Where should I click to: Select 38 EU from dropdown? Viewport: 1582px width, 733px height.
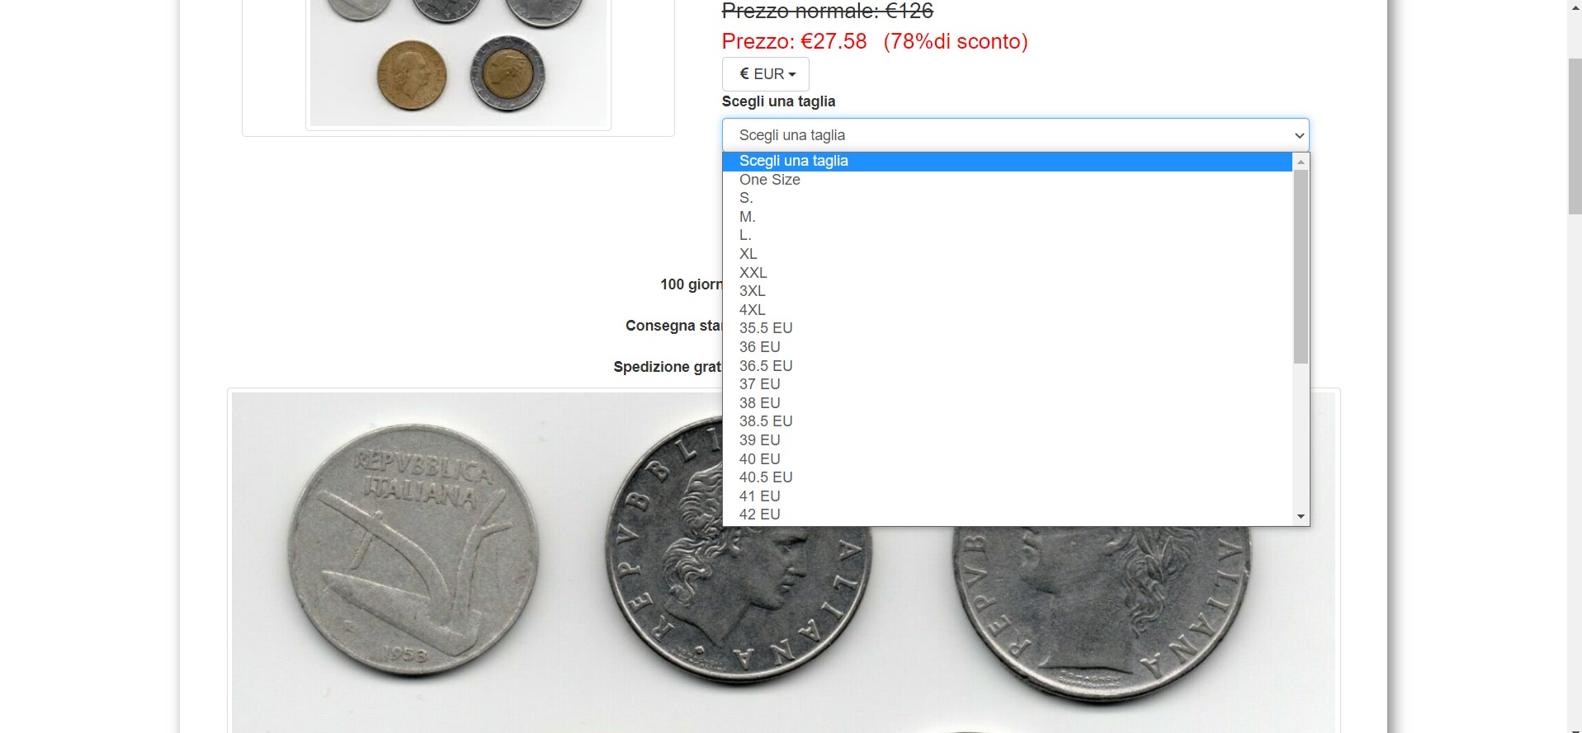coord(1007,403)
